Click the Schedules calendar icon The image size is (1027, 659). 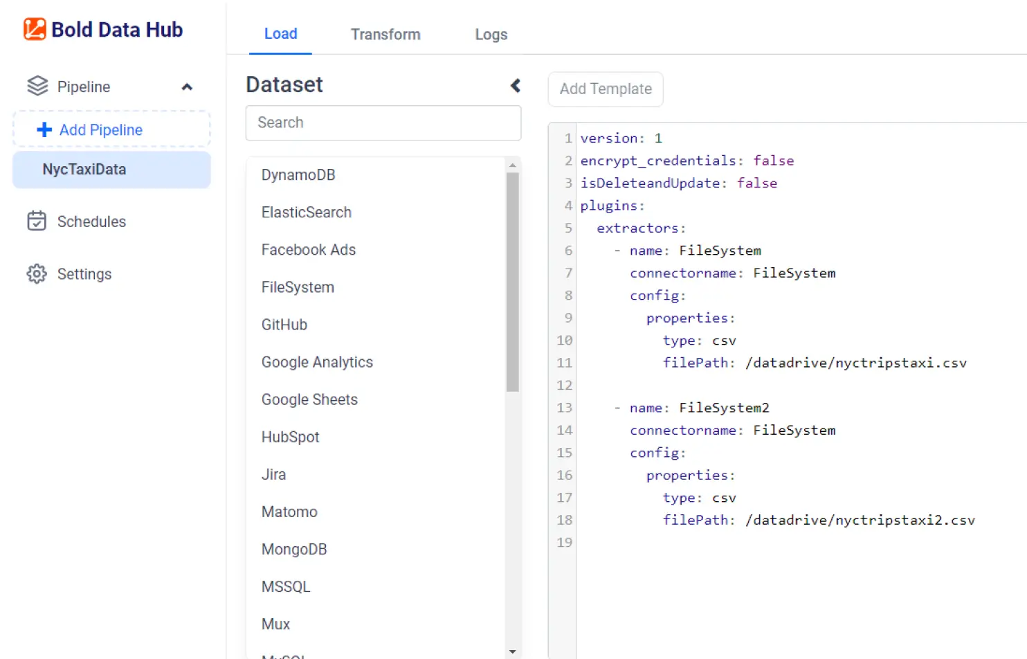click(37, 222)
